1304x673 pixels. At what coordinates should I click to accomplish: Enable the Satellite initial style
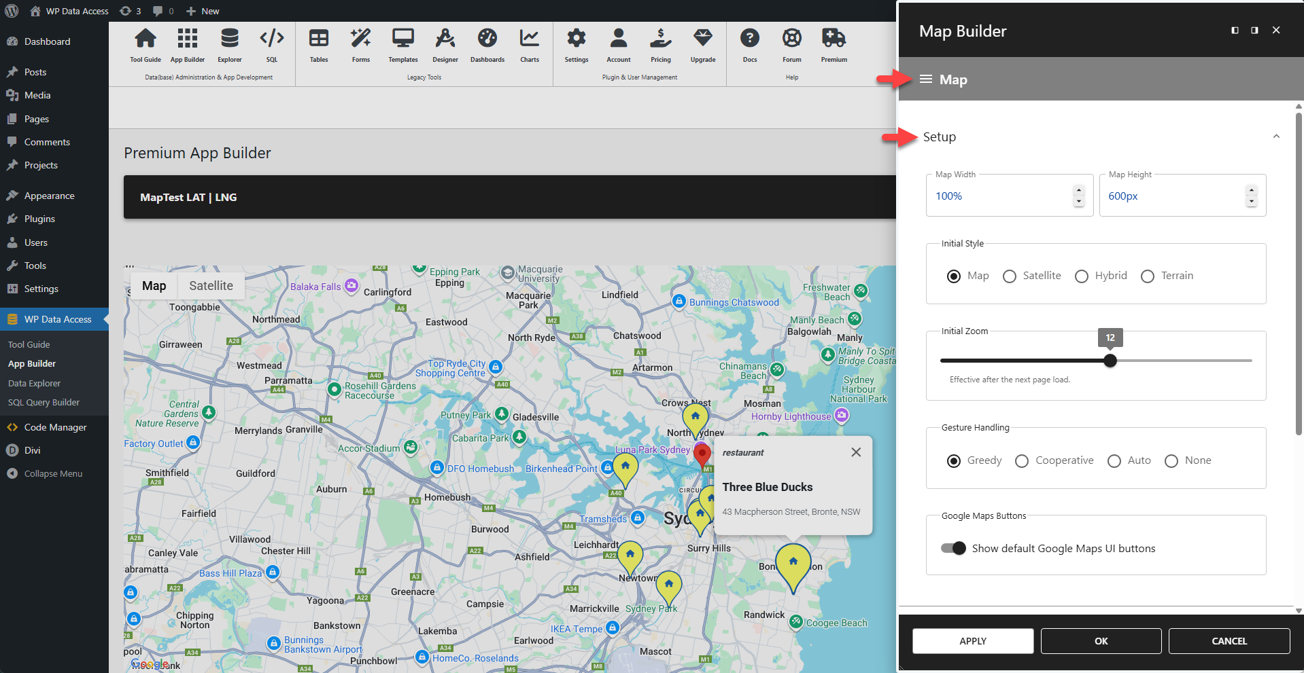(x=1009, y=276)
